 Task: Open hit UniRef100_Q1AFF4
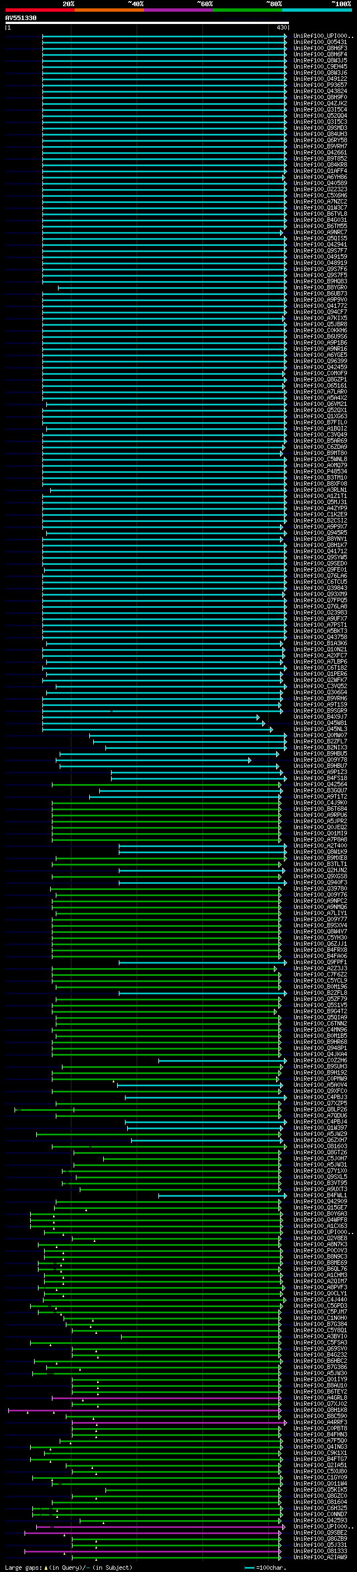tap(320, 171)
